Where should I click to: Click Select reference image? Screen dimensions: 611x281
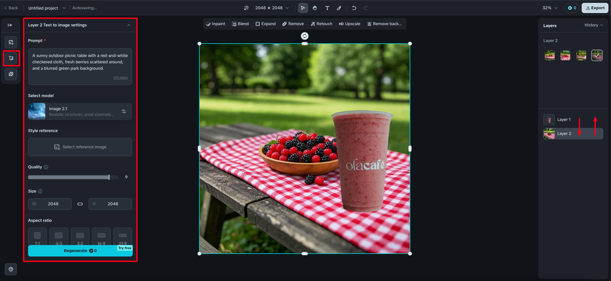click(80, 147)
